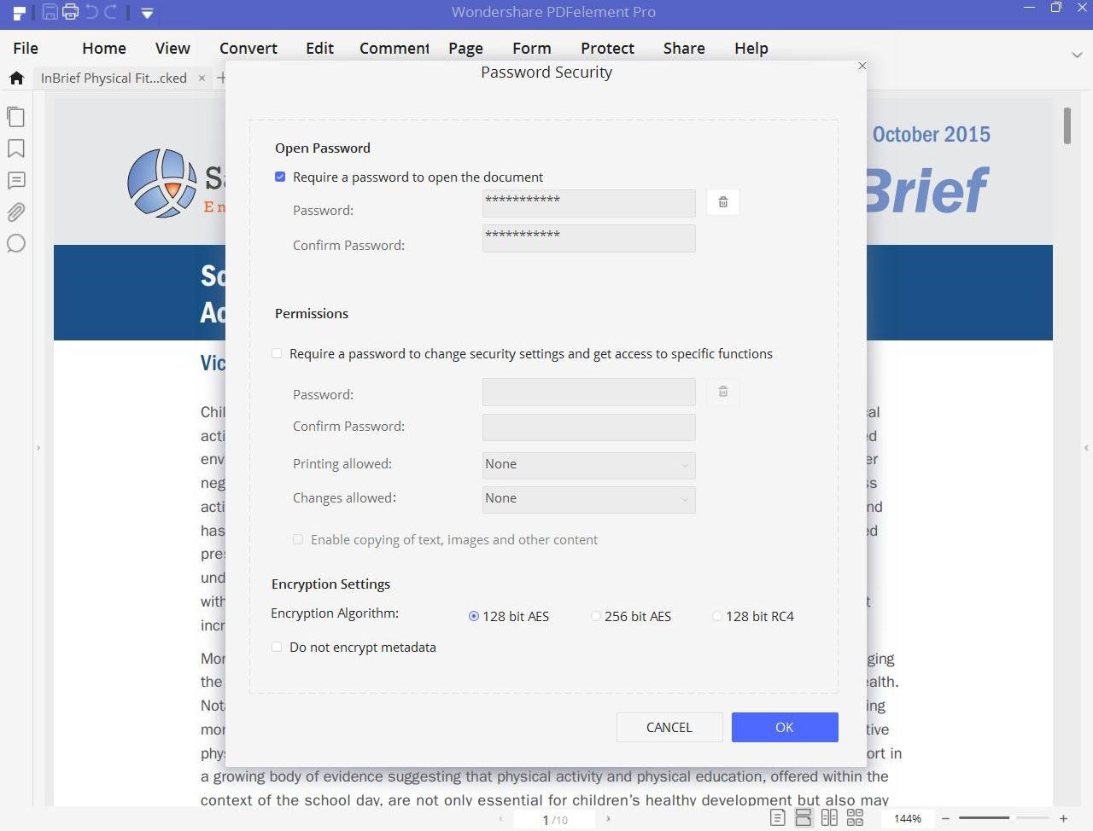
Task: Open the Home ribbon tab
Action: (104, 49)
